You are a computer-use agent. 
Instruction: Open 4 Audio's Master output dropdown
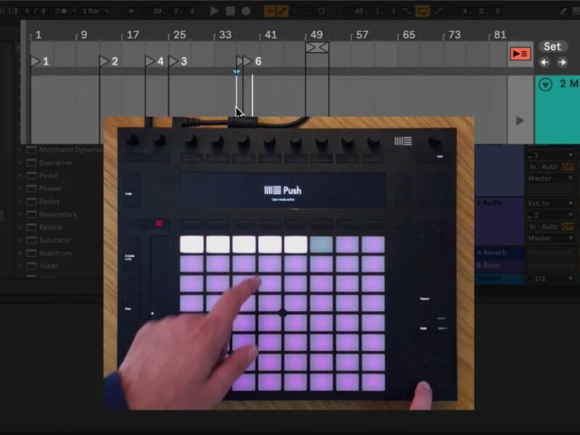551,239
